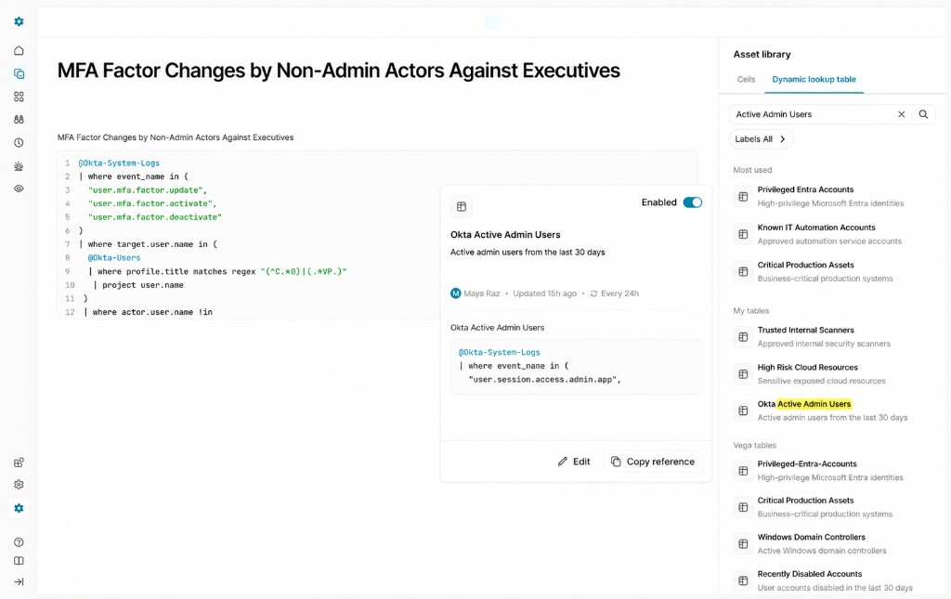Open Privileged-Entra-Accounts under Vega tables

click(x=832, y=471)
